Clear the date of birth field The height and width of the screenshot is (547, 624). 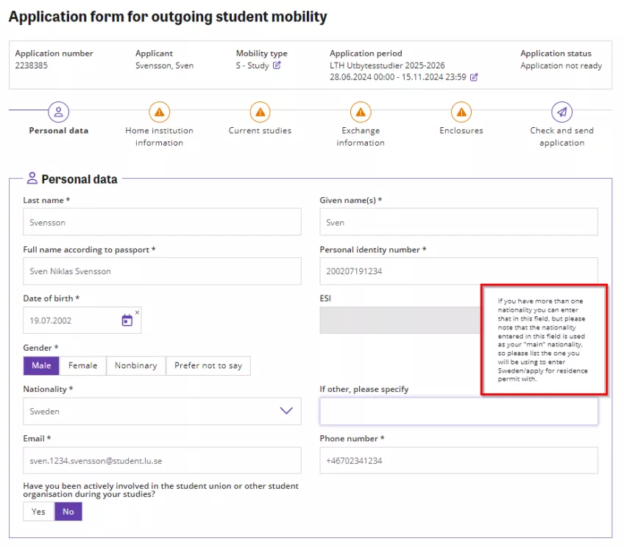pyautogui.click(x=137, y=312)
